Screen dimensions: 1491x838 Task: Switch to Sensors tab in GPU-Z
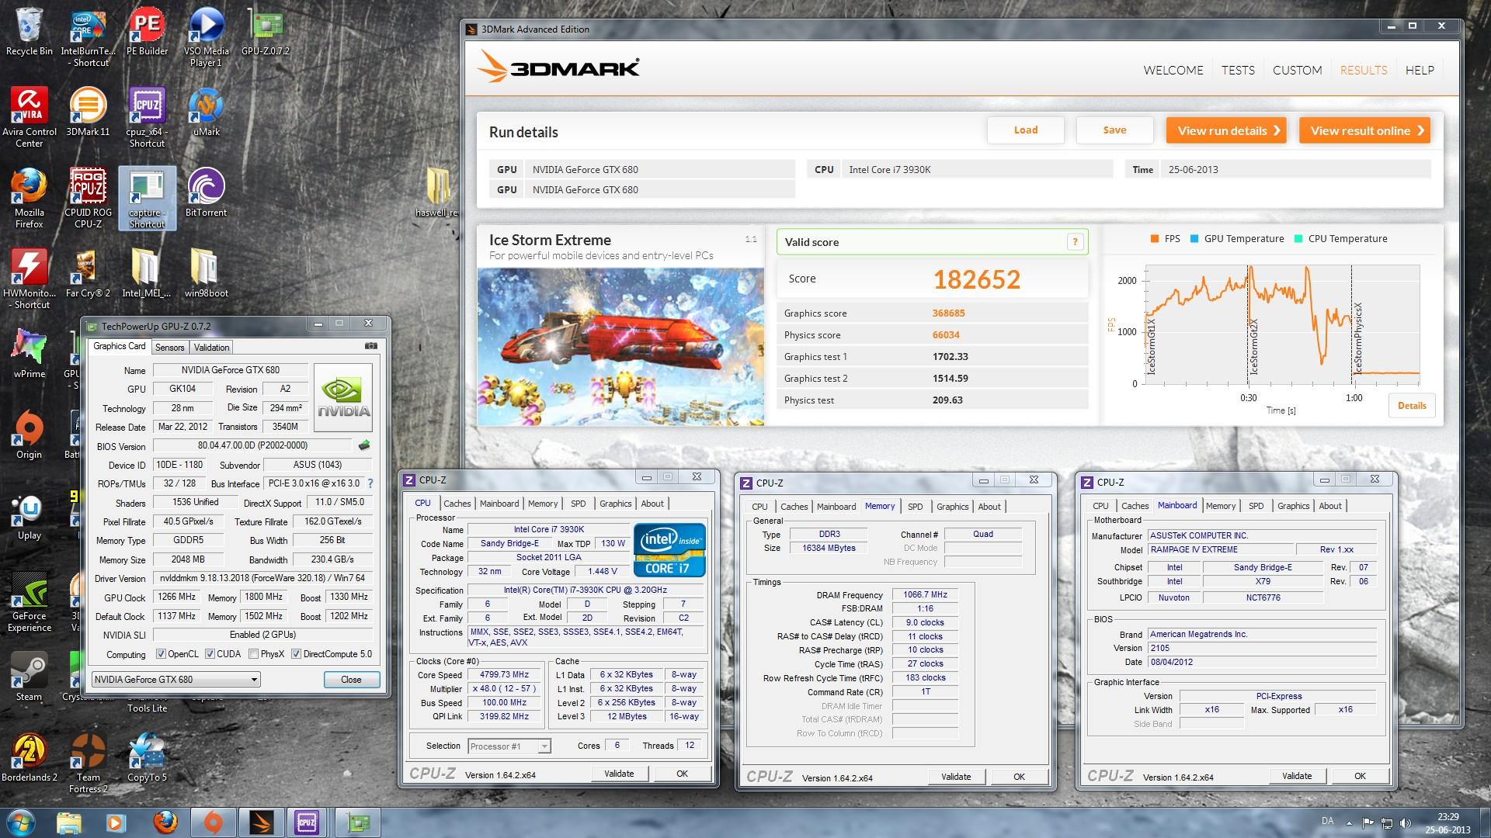click(169, 348)
